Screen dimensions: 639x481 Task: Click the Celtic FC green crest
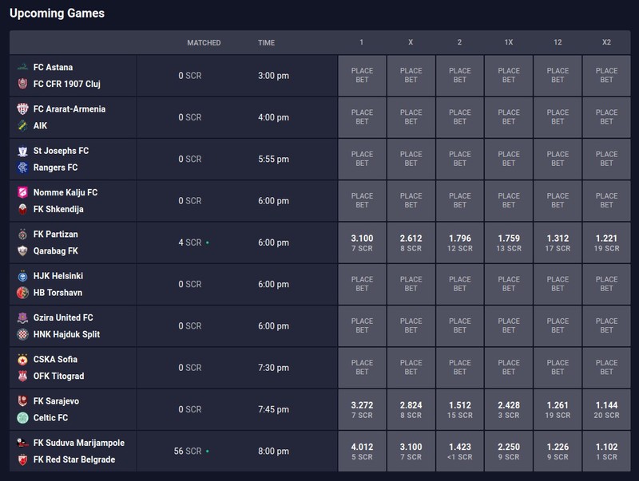pos(23,418)
